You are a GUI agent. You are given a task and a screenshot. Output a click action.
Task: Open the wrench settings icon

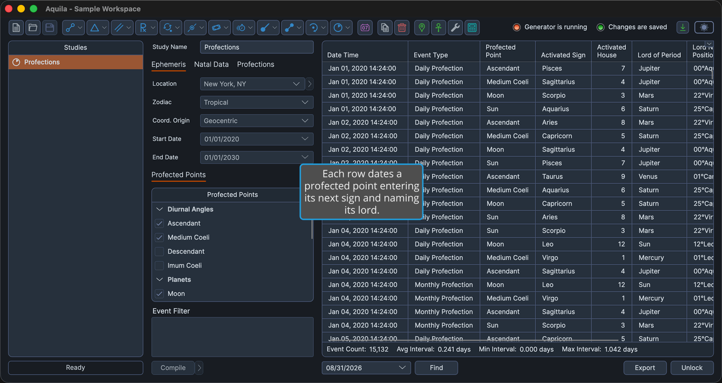(455, 28)
